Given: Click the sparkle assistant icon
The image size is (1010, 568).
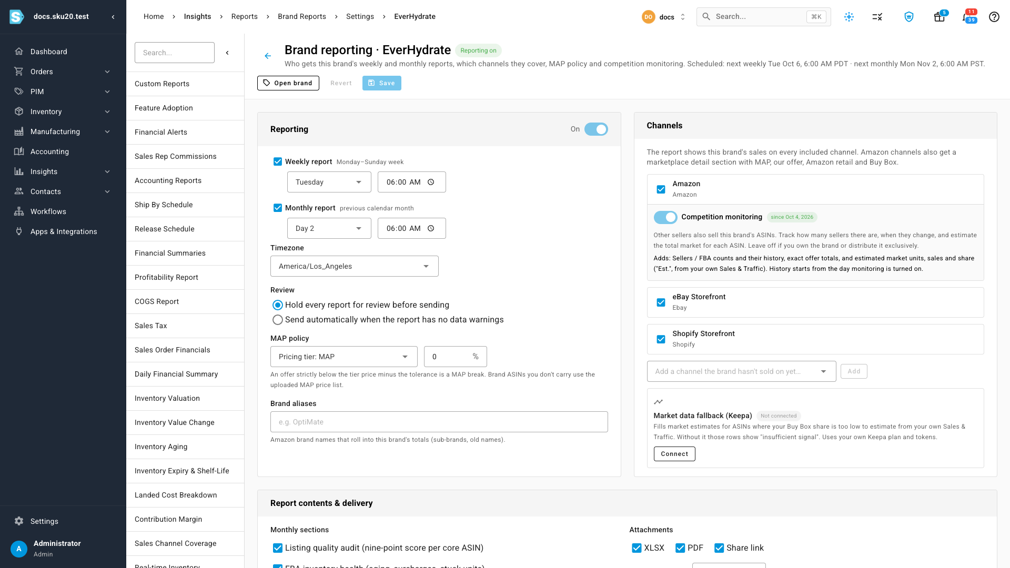Looking at the screenshot, I should 849,17.
